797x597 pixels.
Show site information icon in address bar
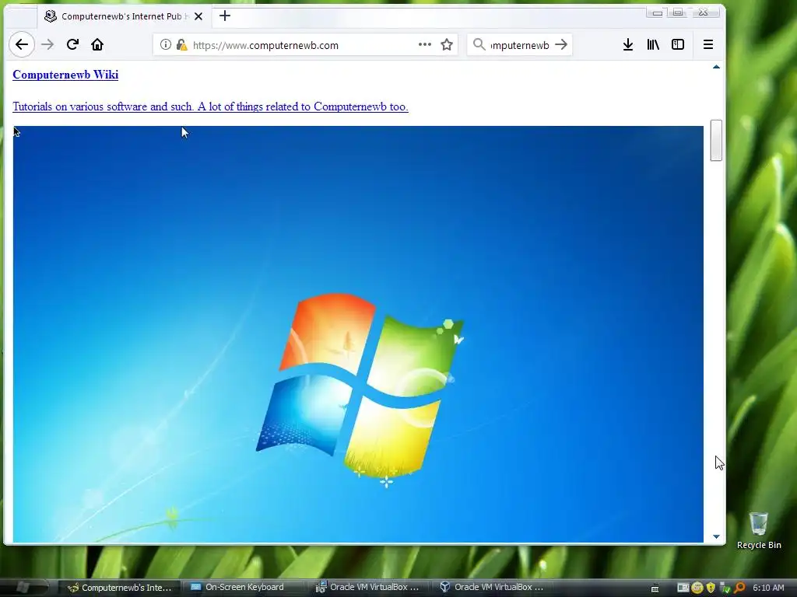point(166,44)
